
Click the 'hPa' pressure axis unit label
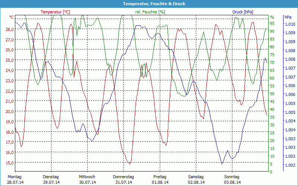(288, 17)
